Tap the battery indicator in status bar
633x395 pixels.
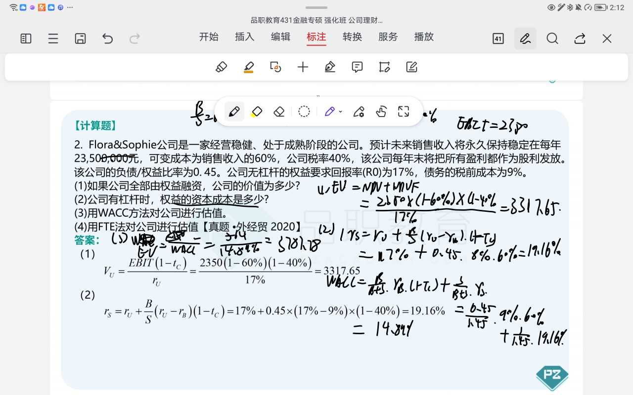click(601, 7)
